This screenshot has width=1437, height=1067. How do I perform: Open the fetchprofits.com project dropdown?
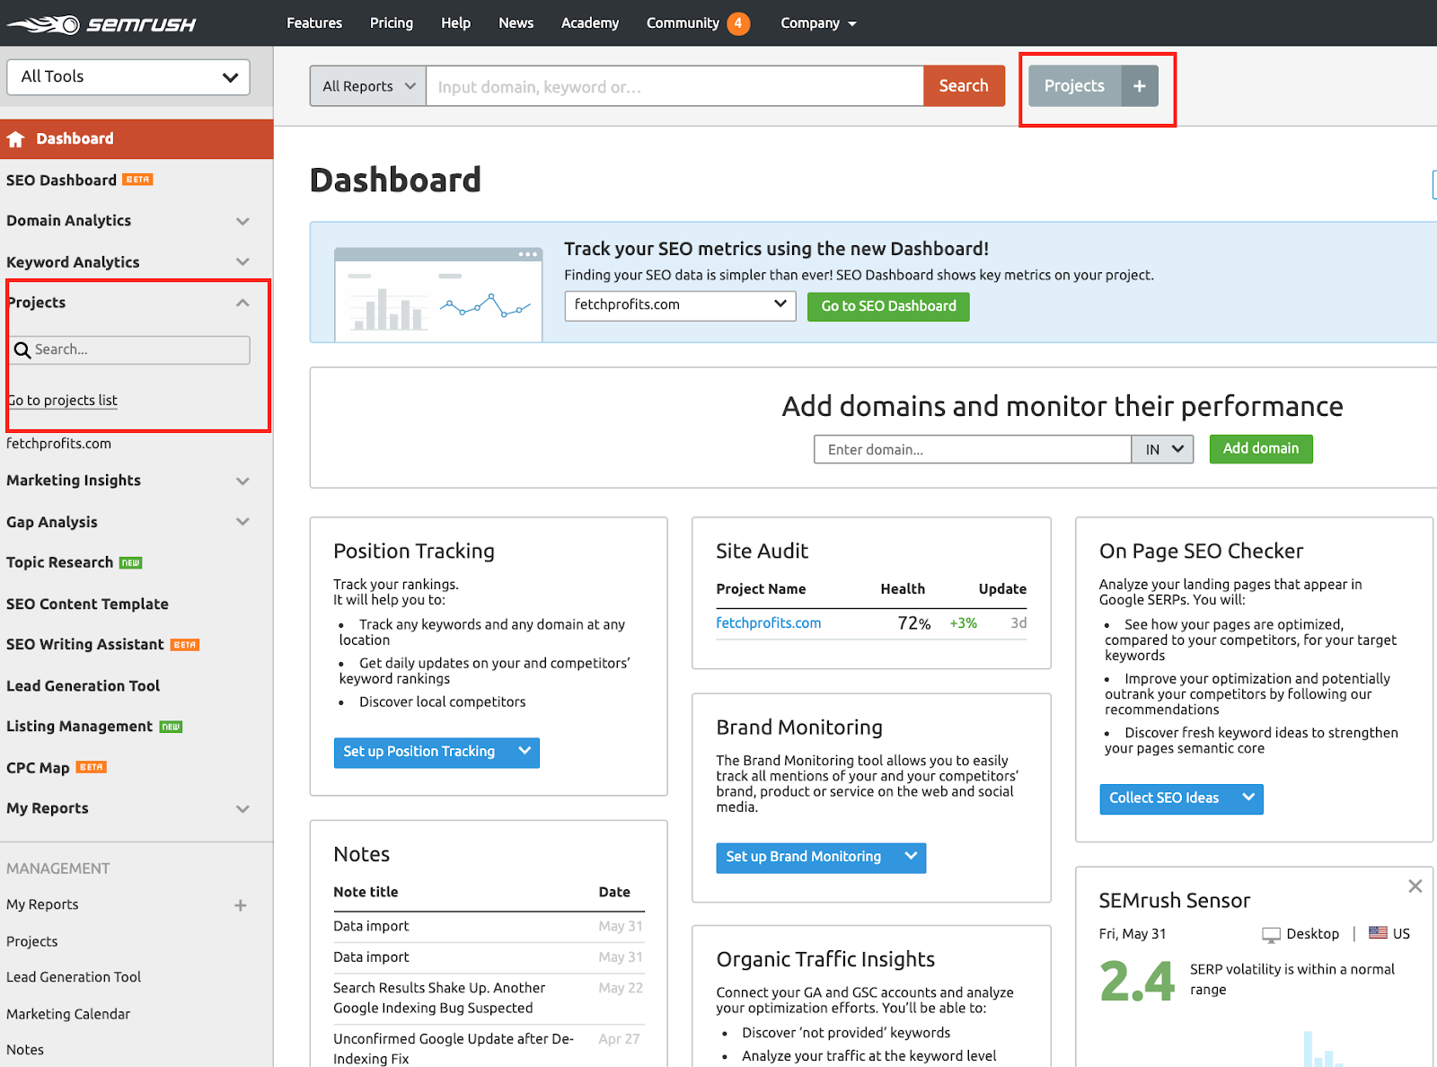680,305
